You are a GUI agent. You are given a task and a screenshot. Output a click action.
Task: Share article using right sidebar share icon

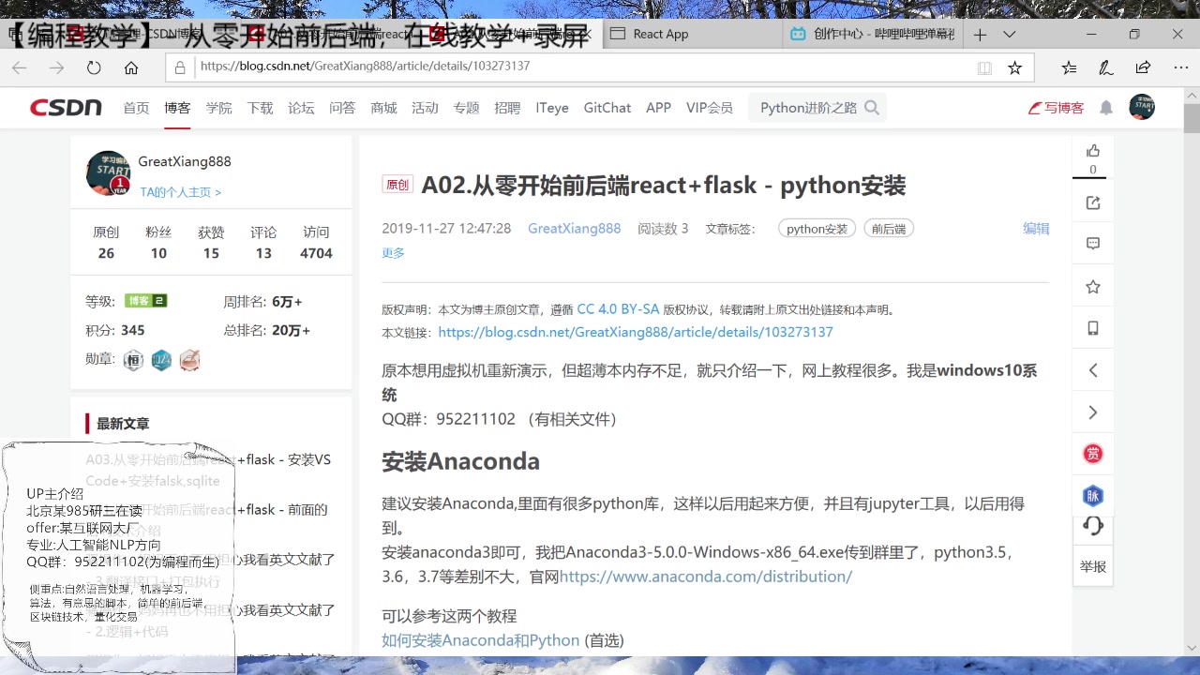tap(1093, 202)
